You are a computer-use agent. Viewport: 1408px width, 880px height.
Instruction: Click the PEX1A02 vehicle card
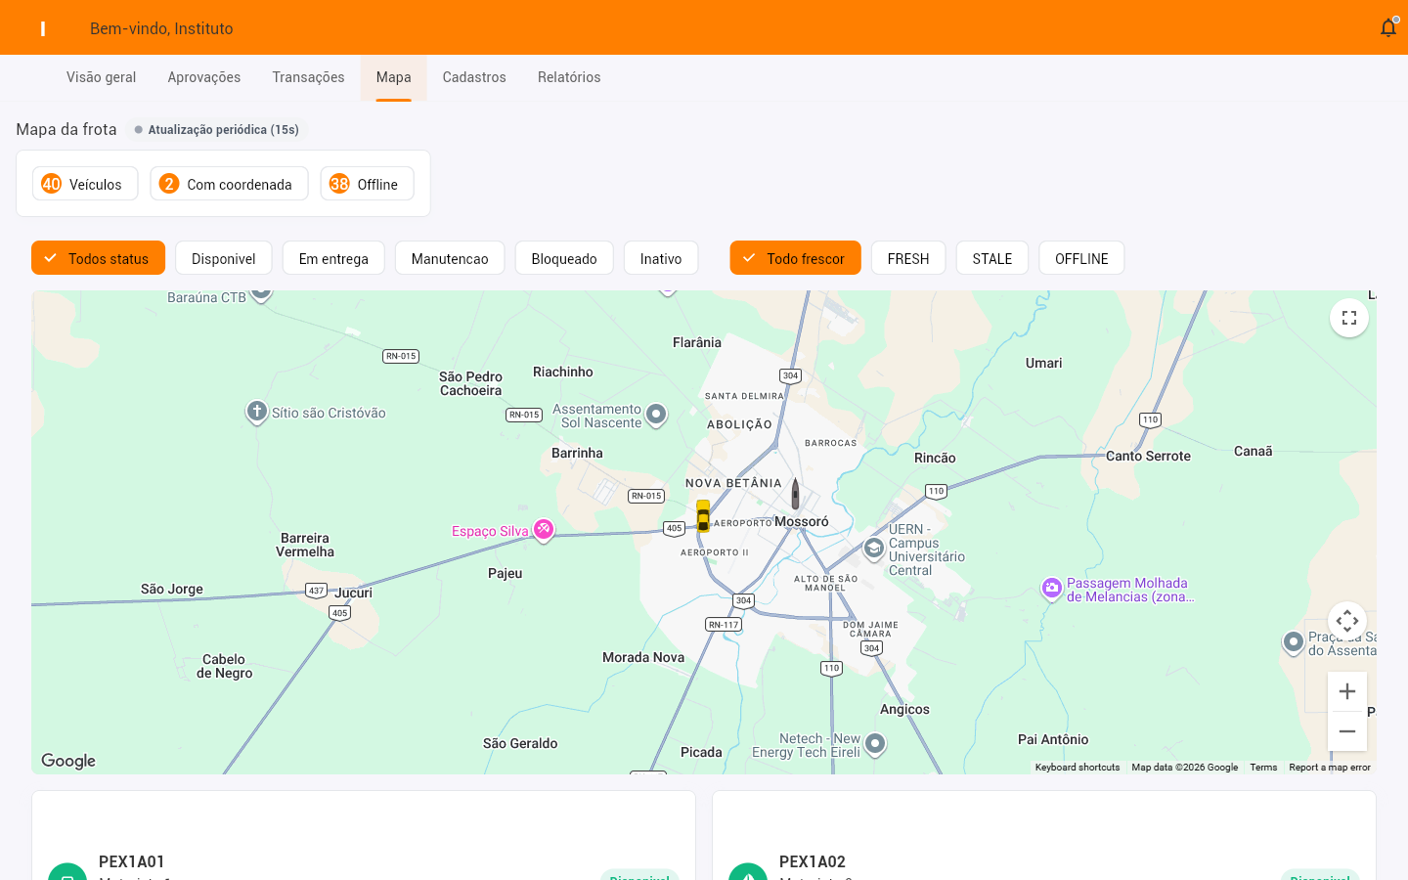[x=1044, y=836]
